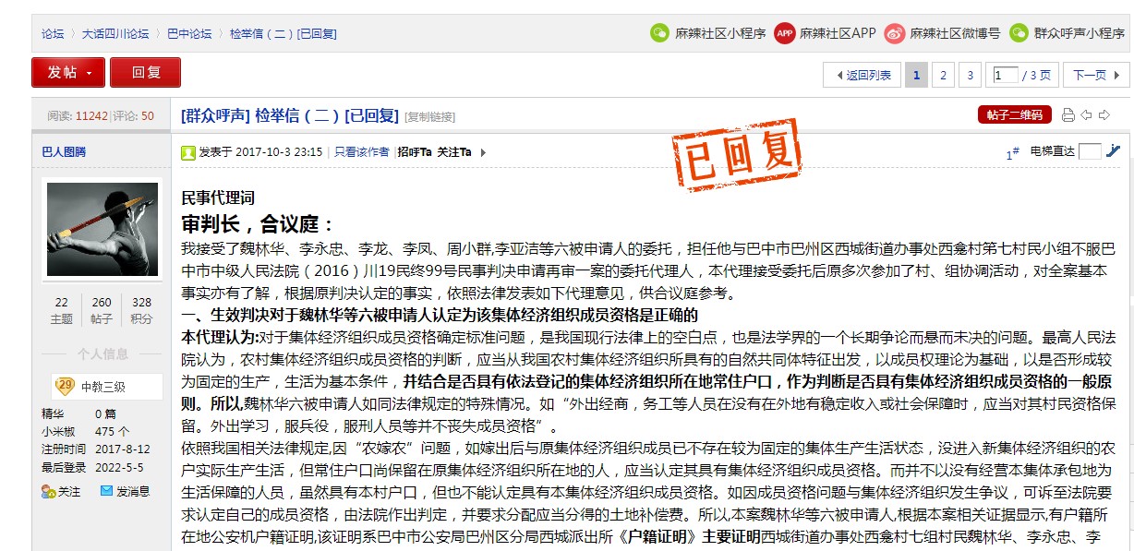1134x551 pixels.
Task: Click the 只看该作者 link
Action: 361,152
